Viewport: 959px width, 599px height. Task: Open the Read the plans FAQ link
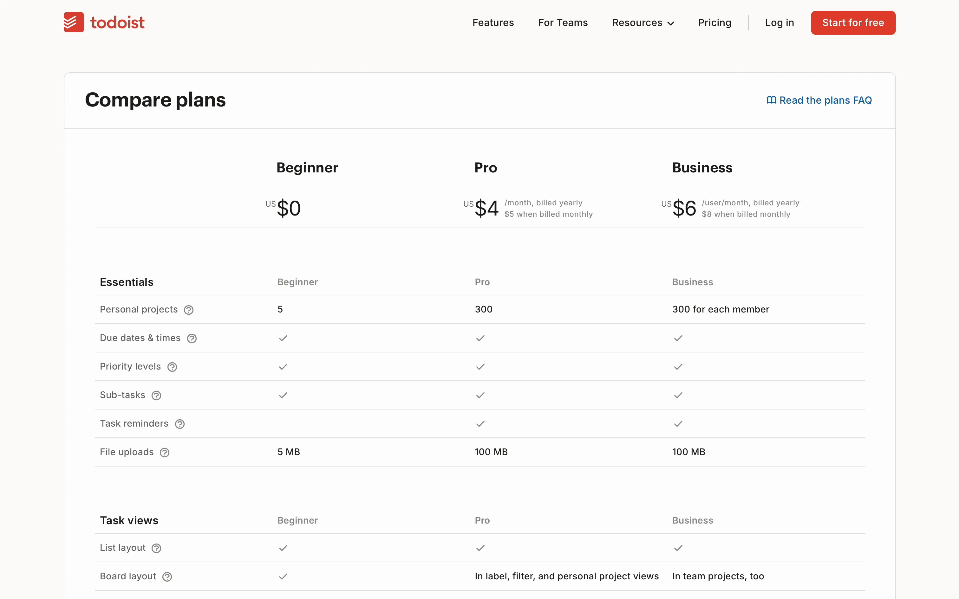pos(825,100)
